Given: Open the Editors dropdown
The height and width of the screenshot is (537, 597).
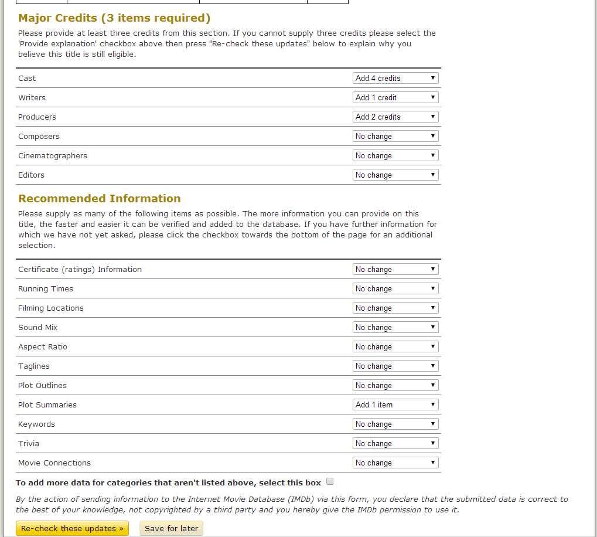Looking at the screenshot, I should tap(395, 175).
